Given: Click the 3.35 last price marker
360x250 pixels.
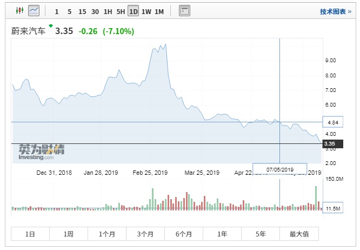Looking at the screenshot, I should 333,144.
